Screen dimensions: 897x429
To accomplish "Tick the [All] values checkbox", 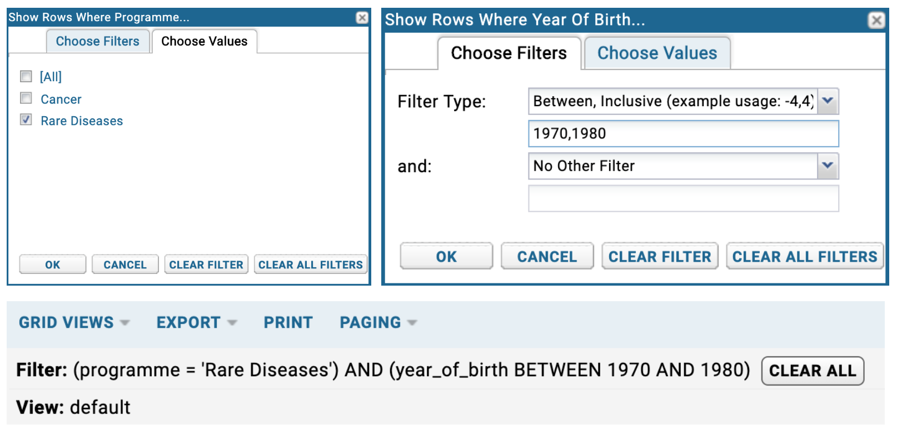I will coord(26,76).
